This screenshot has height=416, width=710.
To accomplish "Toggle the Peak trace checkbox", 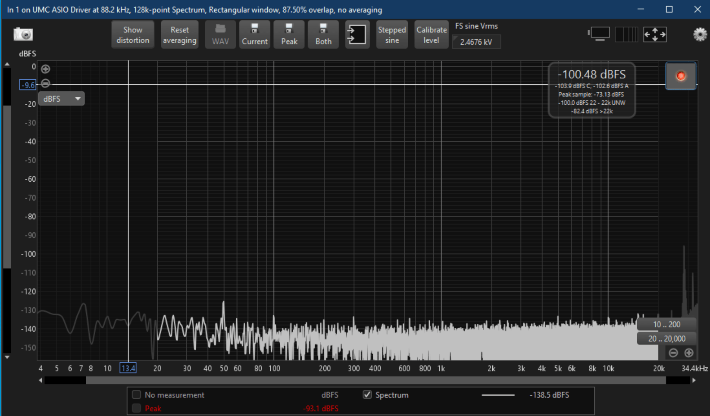I will tap(137, 408).
